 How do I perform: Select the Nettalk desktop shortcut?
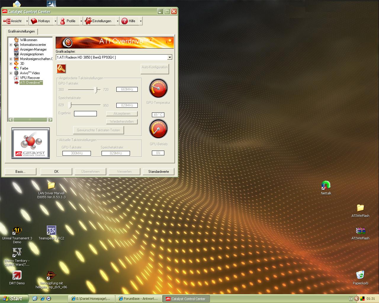point(326,186)
